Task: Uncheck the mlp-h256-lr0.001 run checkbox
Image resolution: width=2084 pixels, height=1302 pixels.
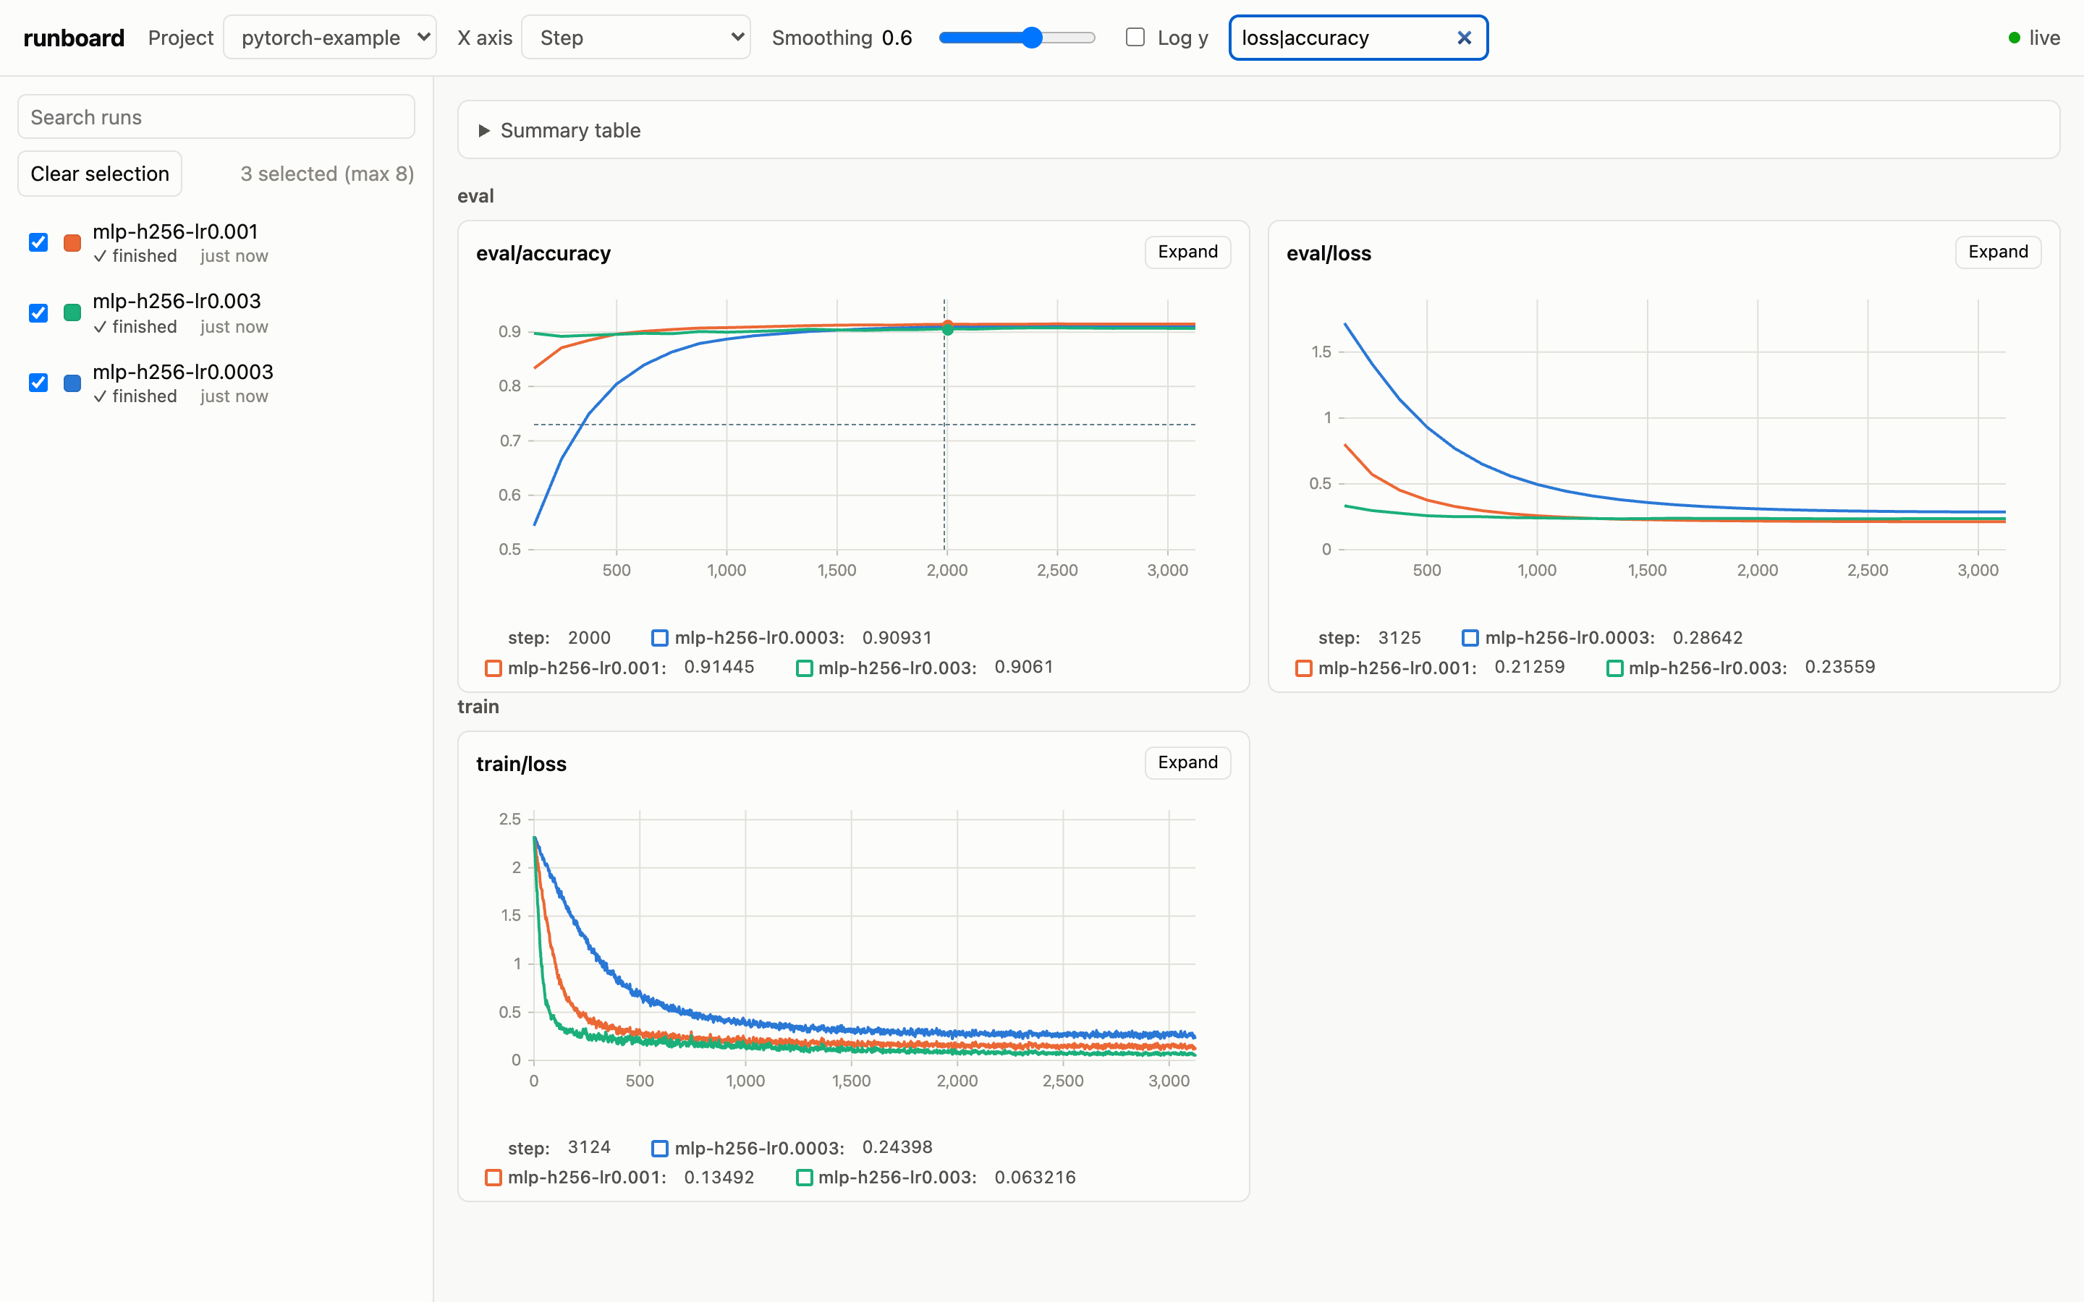Action: tap(38, 243)
